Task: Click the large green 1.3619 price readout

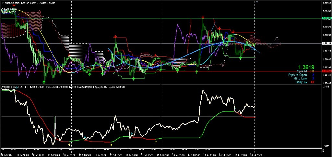Action: tap(306, 67)
